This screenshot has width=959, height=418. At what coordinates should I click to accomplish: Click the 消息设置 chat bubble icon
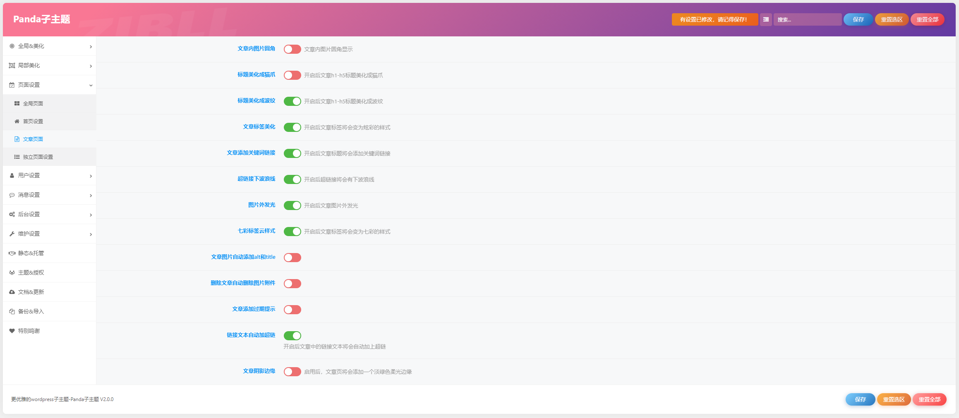coord(12,195)
